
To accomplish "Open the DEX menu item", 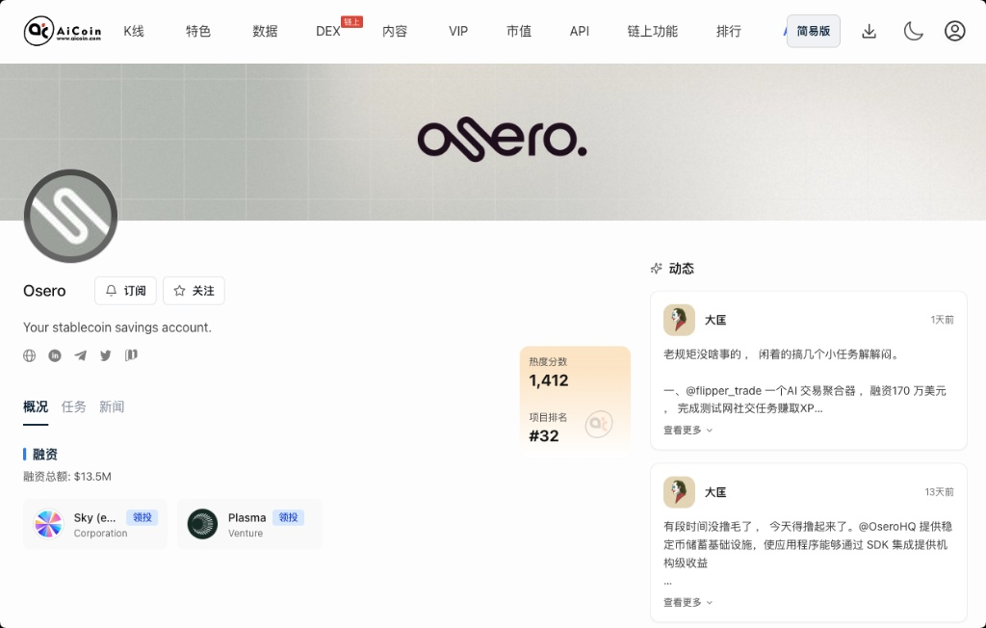I will [x=328, y=31].
